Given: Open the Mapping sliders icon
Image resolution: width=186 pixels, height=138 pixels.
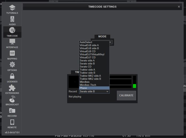Looking at the screenshot, I should pyautogui.click(x=12, y=53).
